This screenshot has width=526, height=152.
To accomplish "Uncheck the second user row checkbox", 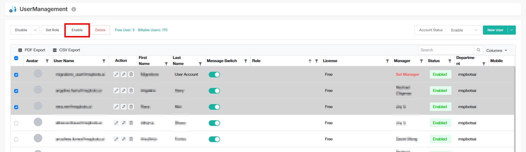I will pyautogui.click(x=16, y=91).
